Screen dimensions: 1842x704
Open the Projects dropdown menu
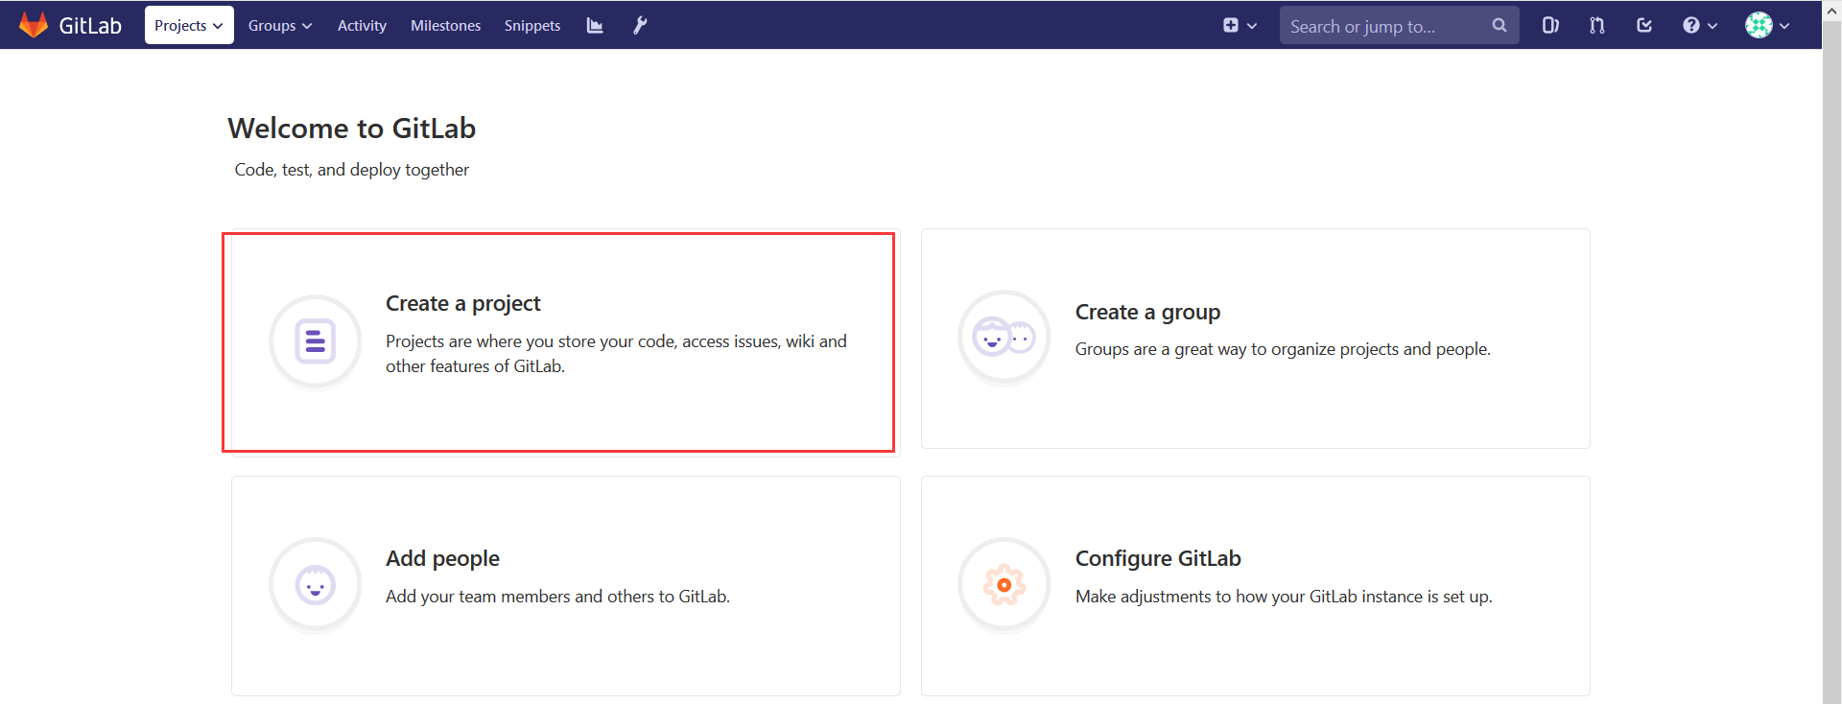click(x=189, y=26)
